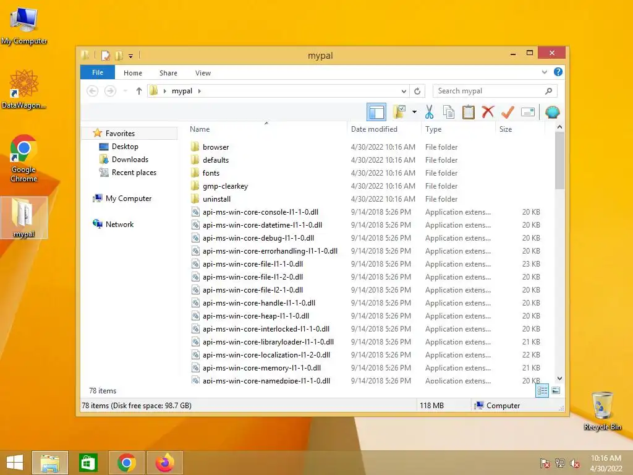Select api-ms-win-core-debug-l1-1-0.dll

tap(258, 238)
